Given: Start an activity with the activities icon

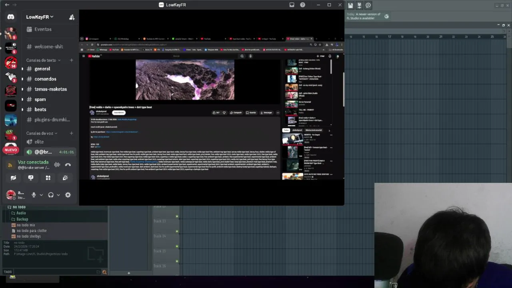Looking at the screenshot, I should [x=48, y=178].
